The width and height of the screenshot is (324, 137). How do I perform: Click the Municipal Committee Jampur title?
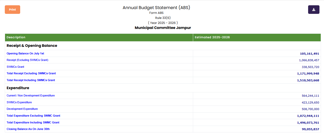pos(163,28)
